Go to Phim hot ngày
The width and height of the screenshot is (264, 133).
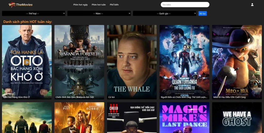coord(80,5)
